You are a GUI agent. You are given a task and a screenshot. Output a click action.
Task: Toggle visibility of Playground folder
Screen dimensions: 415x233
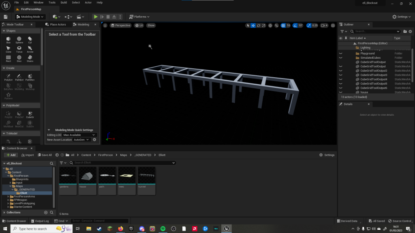pos(340,53)
